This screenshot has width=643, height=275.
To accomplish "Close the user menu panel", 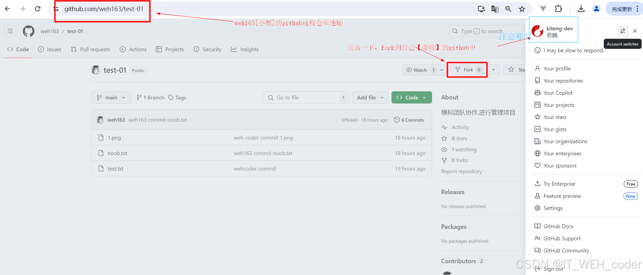I will tap(635, 31).
